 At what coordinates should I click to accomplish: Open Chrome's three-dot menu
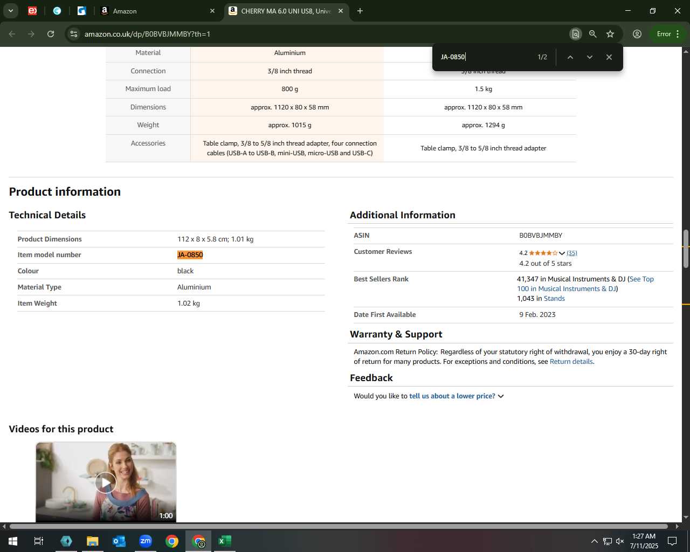(x=678, y=34)
